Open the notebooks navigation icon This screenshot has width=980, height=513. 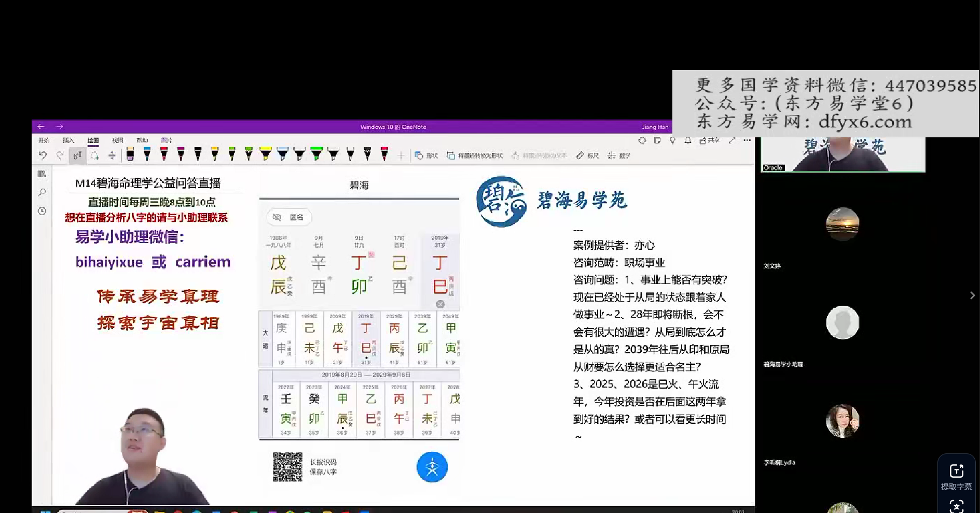(42, 174)
